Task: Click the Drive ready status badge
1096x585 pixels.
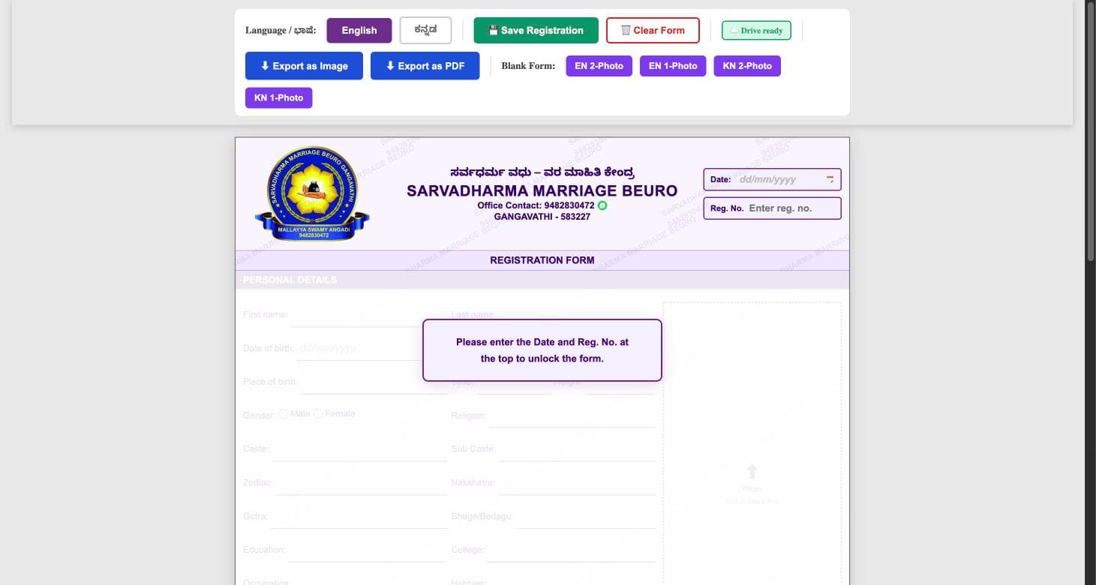Action: tap(756, 31)
